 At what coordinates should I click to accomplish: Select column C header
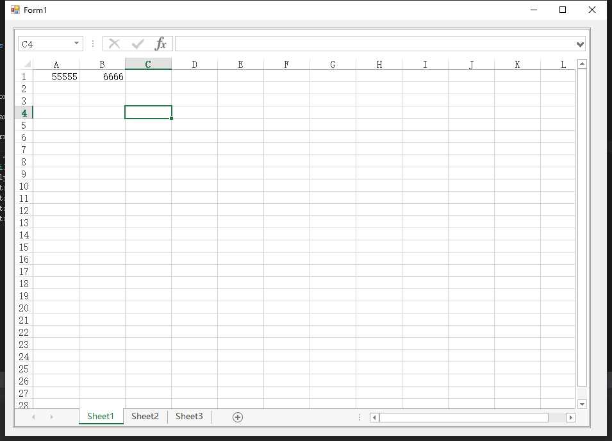pyautogui.click(x=148, y=64)
